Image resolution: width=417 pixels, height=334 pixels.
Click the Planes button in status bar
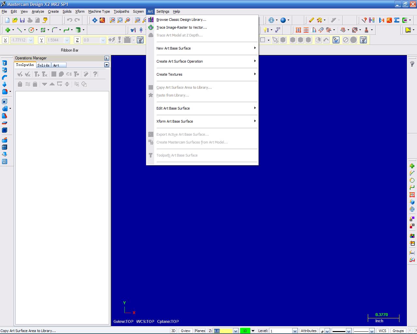click(x=200, y=331)
